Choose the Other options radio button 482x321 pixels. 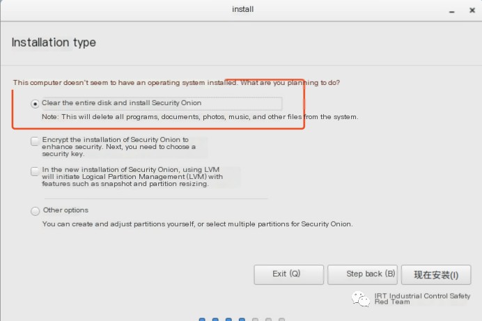(35, 211)
